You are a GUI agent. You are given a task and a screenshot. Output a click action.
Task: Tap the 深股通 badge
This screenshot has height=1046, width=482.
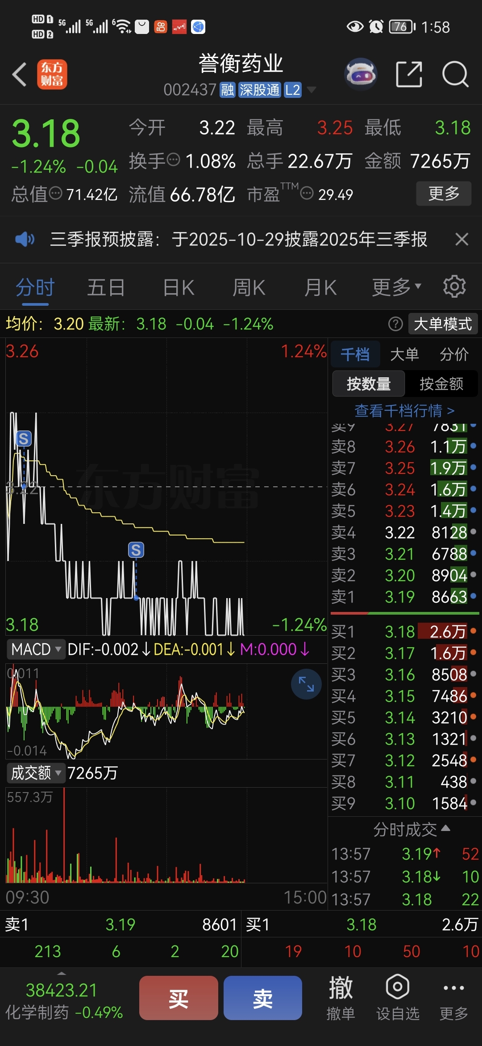point(259,90)
